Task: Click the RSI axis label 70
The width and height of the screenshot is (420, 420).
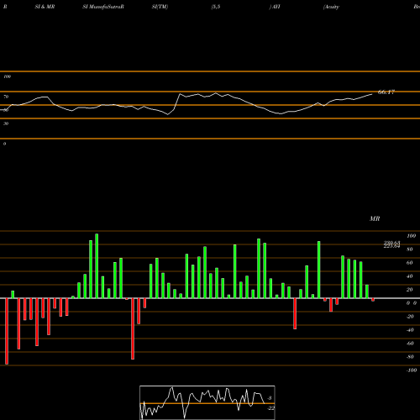Action: point(6,97)
